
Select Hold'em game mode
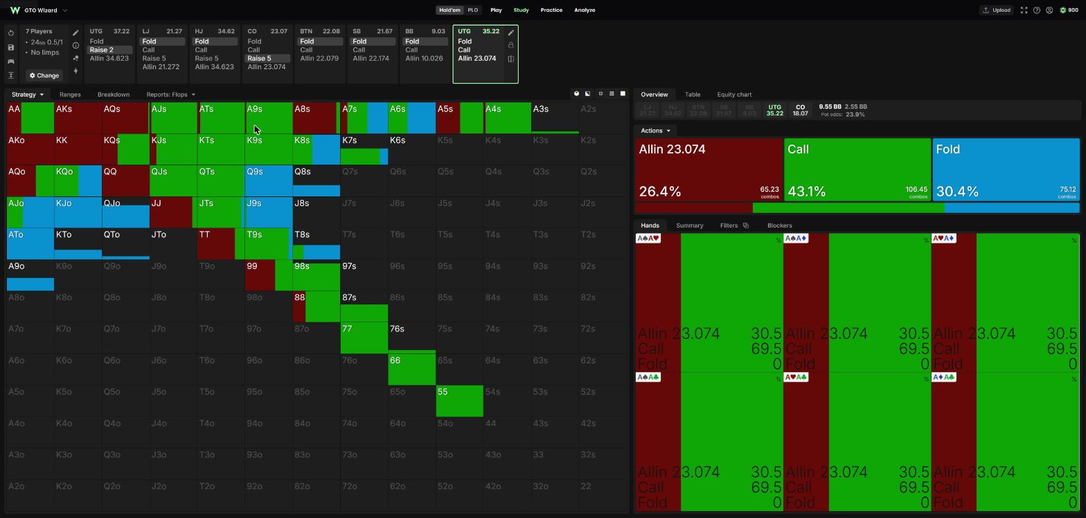[449, 10]
